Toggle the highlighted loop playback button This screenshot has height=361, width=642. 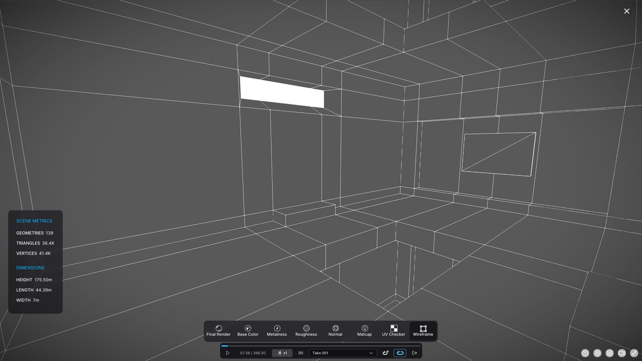tap(400, 353)
